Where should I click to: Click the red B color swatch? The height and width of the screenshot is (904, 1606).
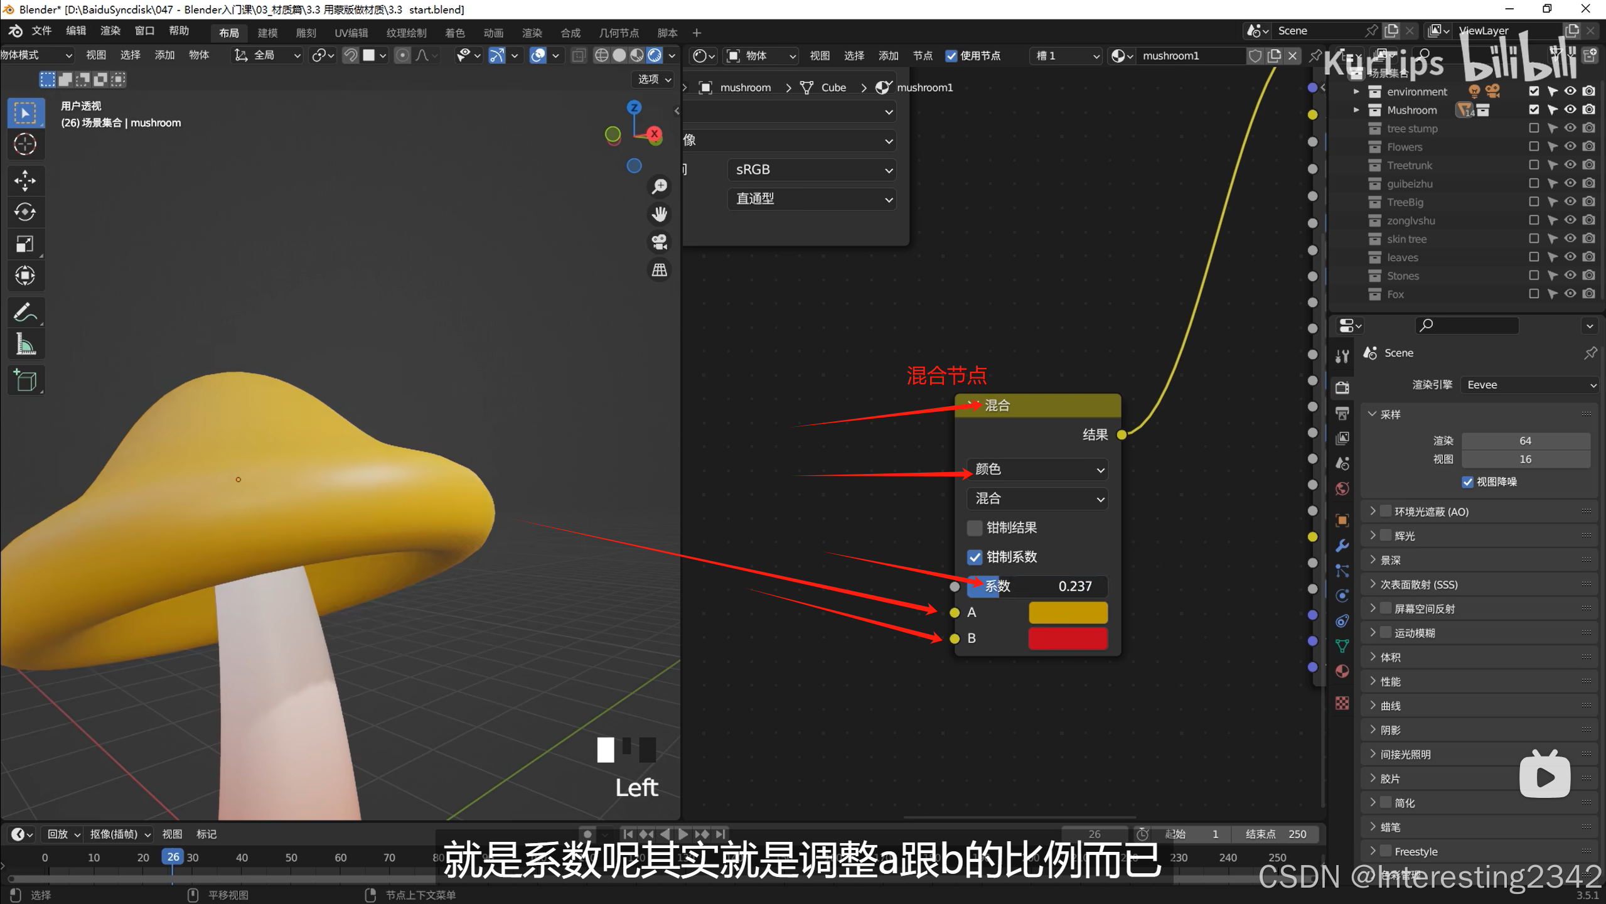point(1068,638)
